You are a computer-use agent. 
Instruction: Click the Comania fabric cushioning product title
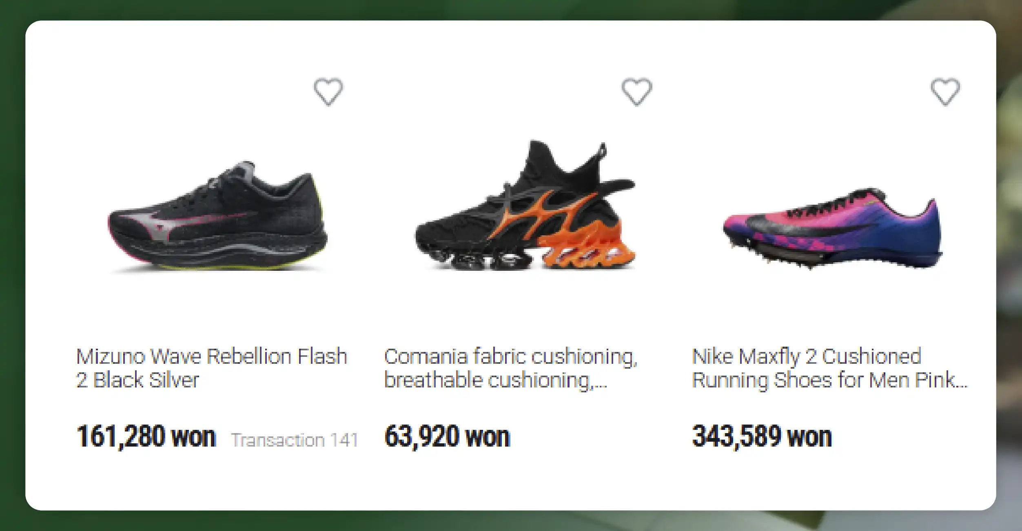510,356
